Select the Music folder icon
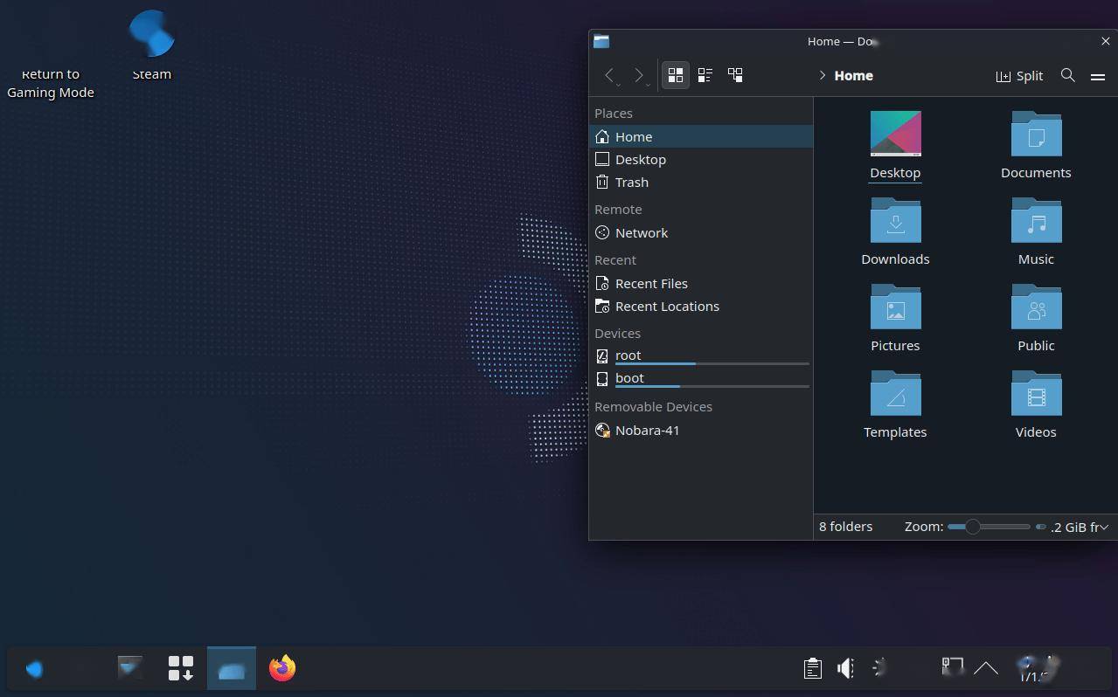 (x=1036, y=219)
